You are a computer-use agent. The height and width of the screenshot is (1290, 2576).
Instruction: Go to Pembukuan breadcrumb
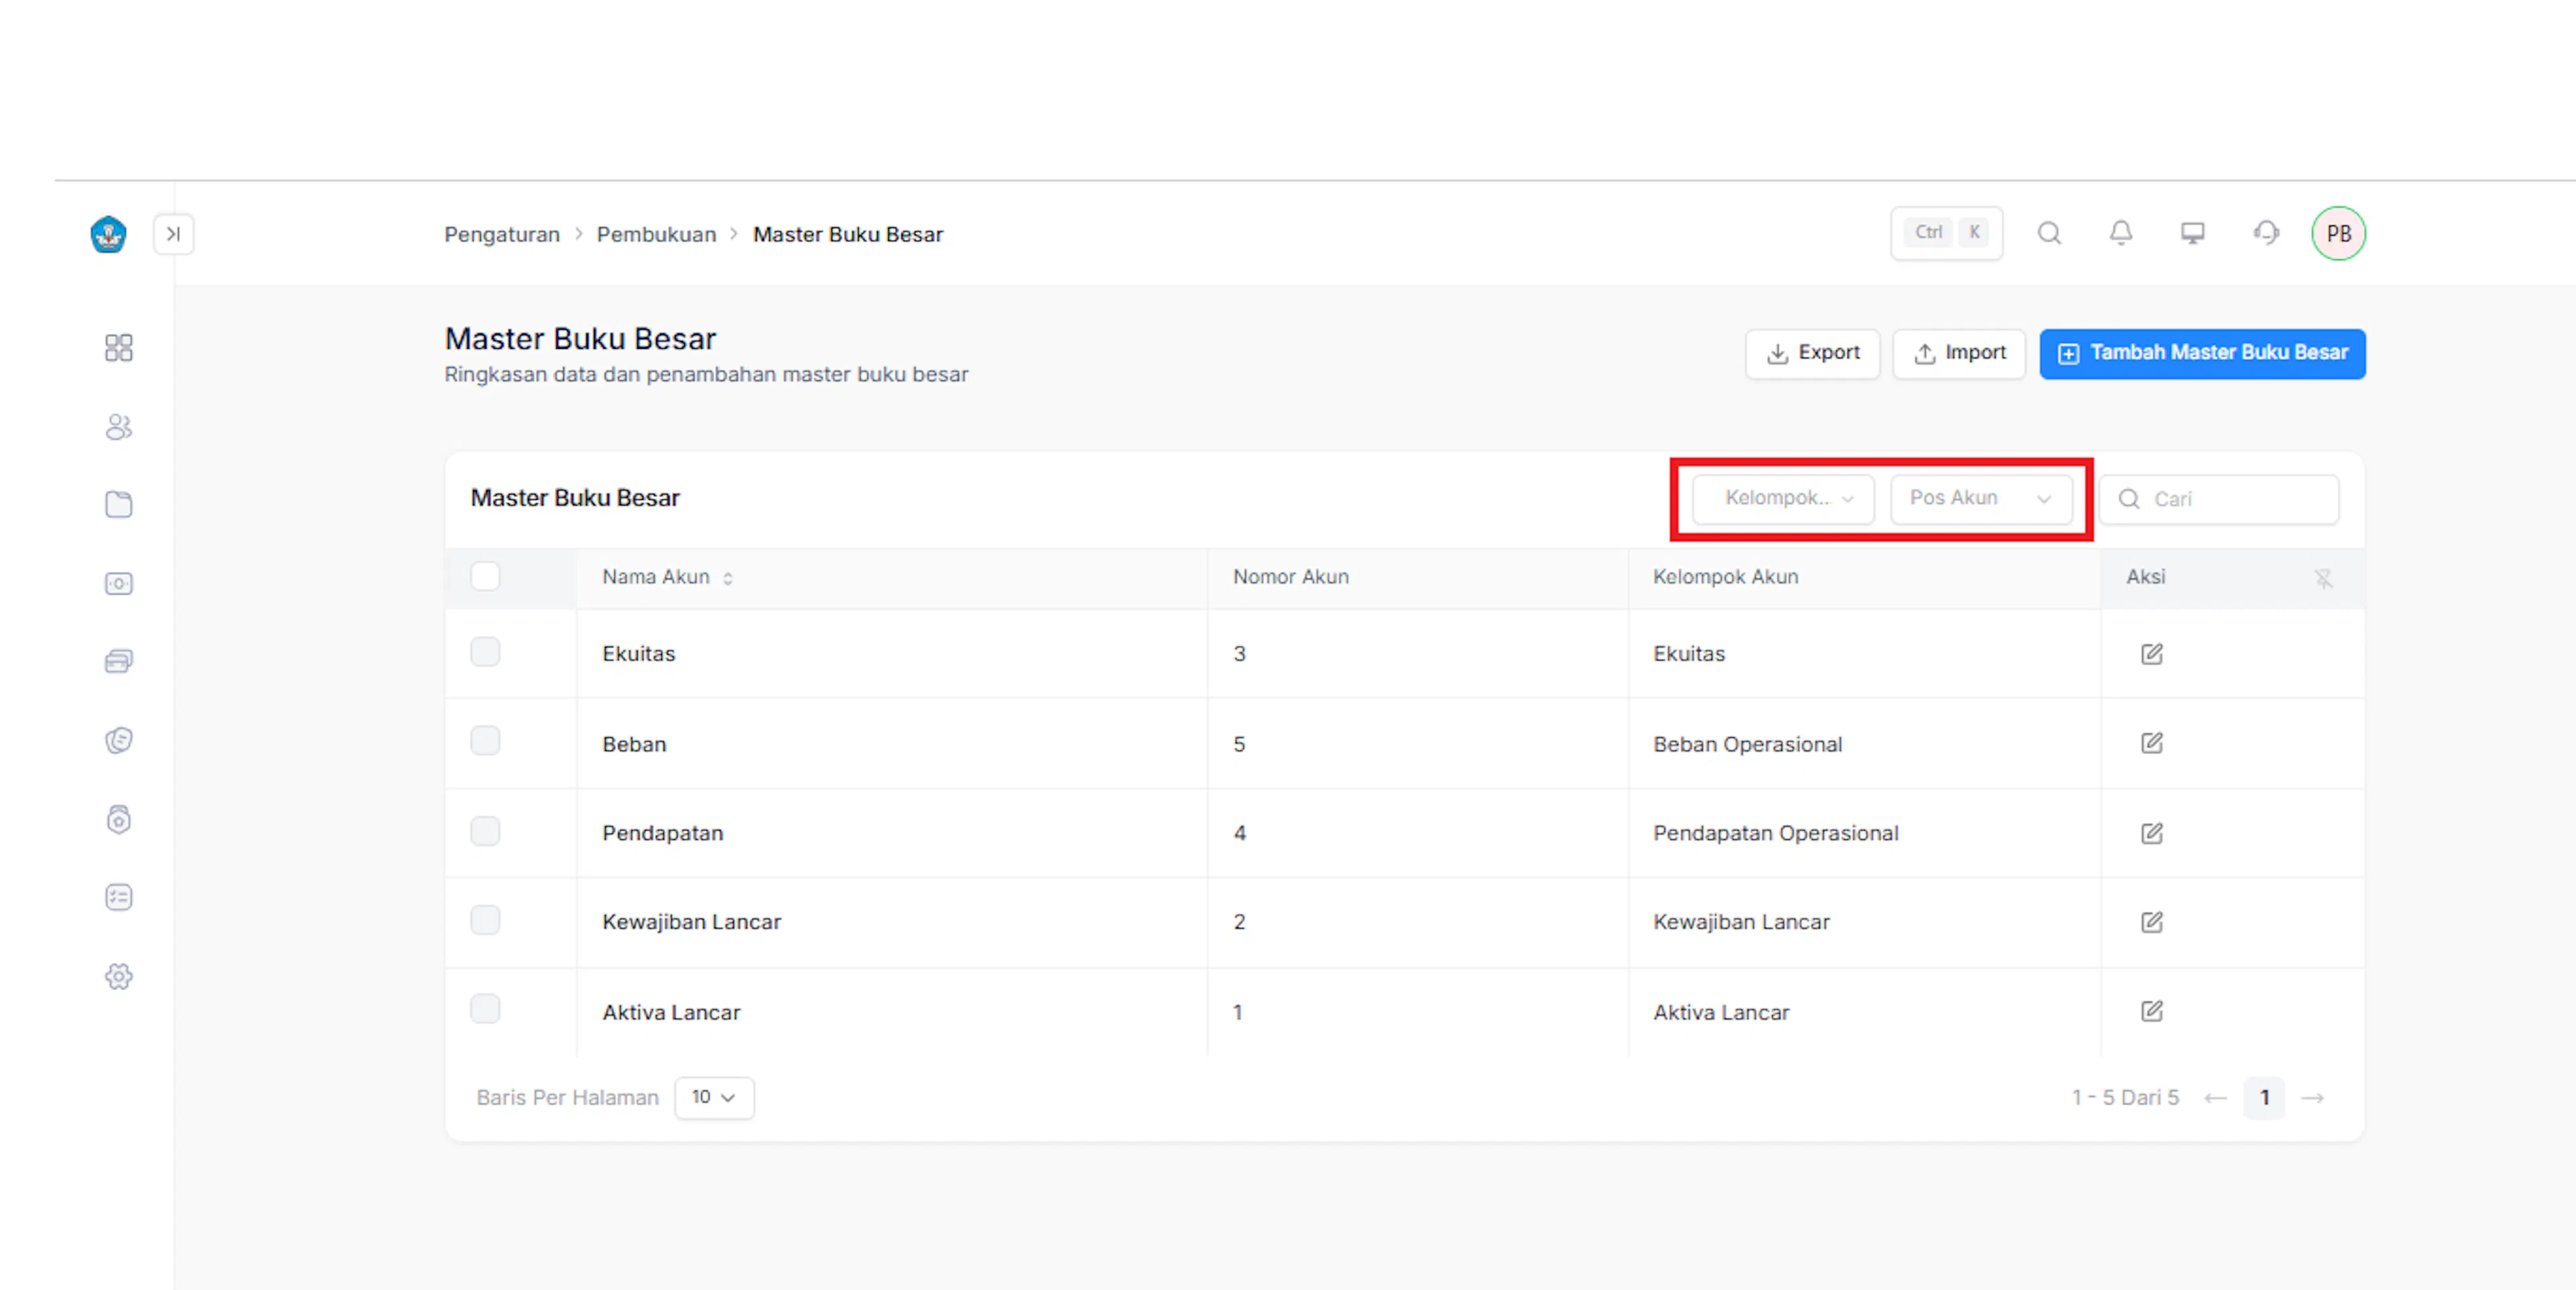[656, 234]
